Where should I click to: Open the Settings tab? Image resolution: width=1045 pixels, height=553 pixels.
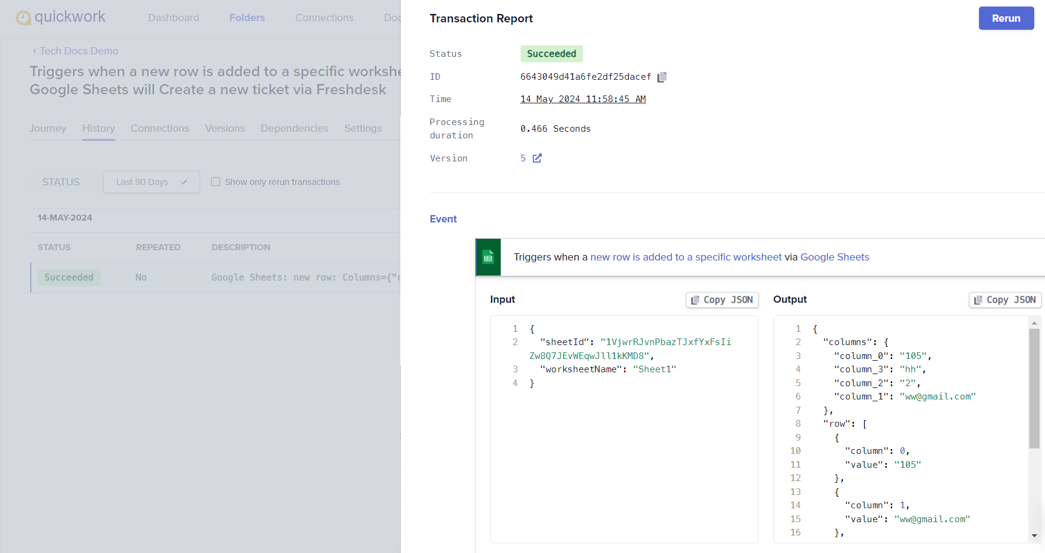click(363, 128)
